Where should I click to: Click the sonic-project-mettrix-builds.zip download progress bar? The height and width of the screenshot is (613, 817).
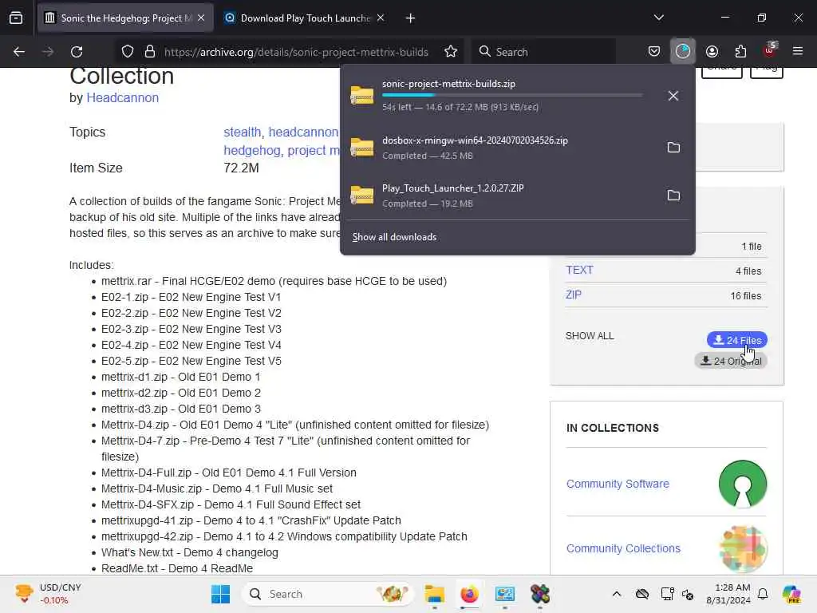tap(512, 96)
